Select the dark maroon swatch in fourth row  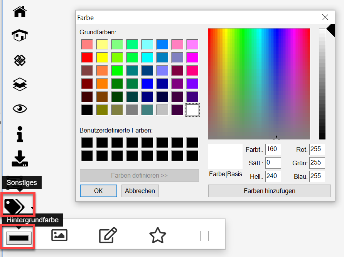tap(87, 84)
